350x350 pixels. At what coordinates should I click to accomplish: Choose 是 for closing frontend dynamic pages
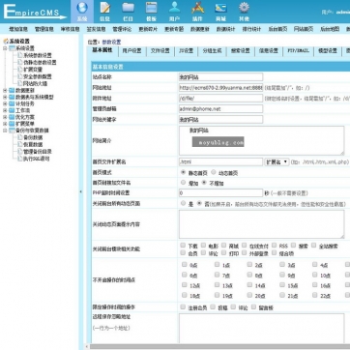(184, 203)
